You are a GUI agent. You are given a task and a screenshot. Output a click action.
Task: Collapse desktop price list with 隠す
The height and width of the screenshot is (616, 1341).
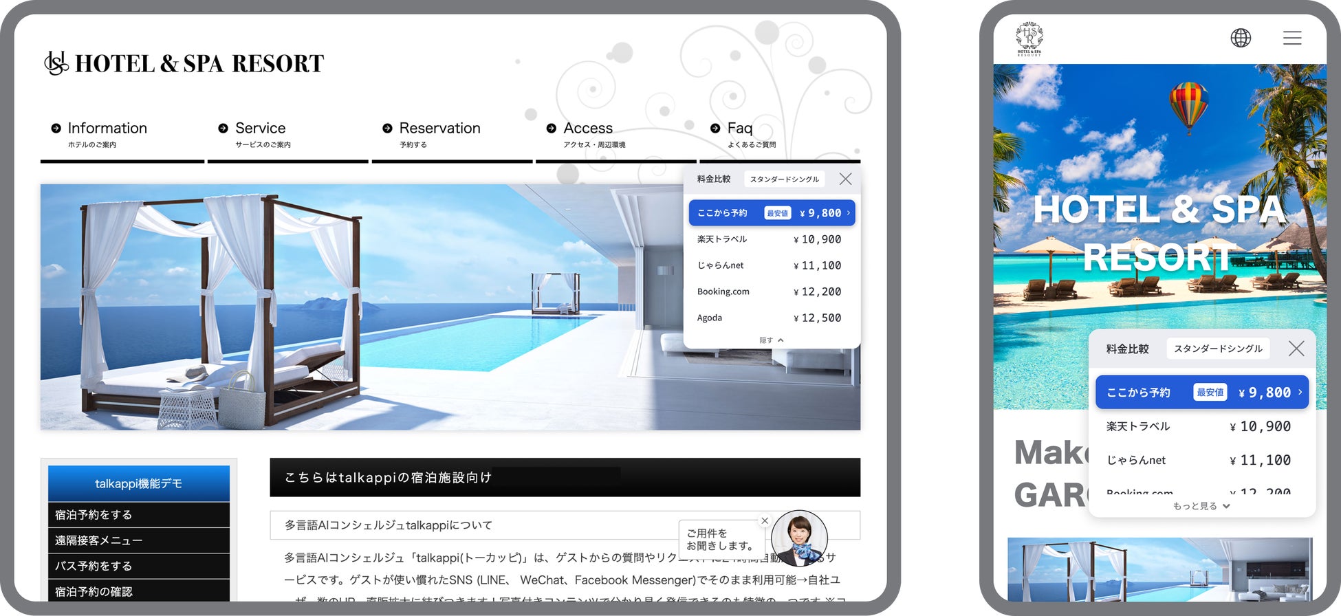pyautogui.click(x=771, y=340)
